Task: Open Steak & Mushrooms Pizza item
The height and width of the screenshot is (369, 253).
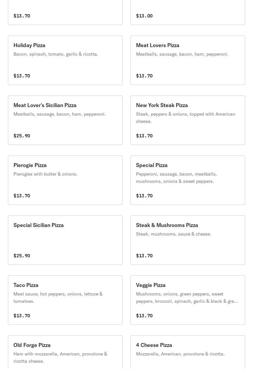Action: tap(188, 240)
